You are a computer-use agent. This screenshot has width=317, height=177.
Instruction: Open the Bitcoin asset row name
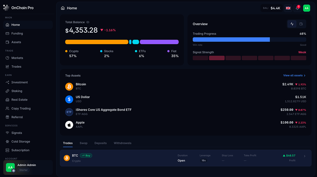[81, 84]
